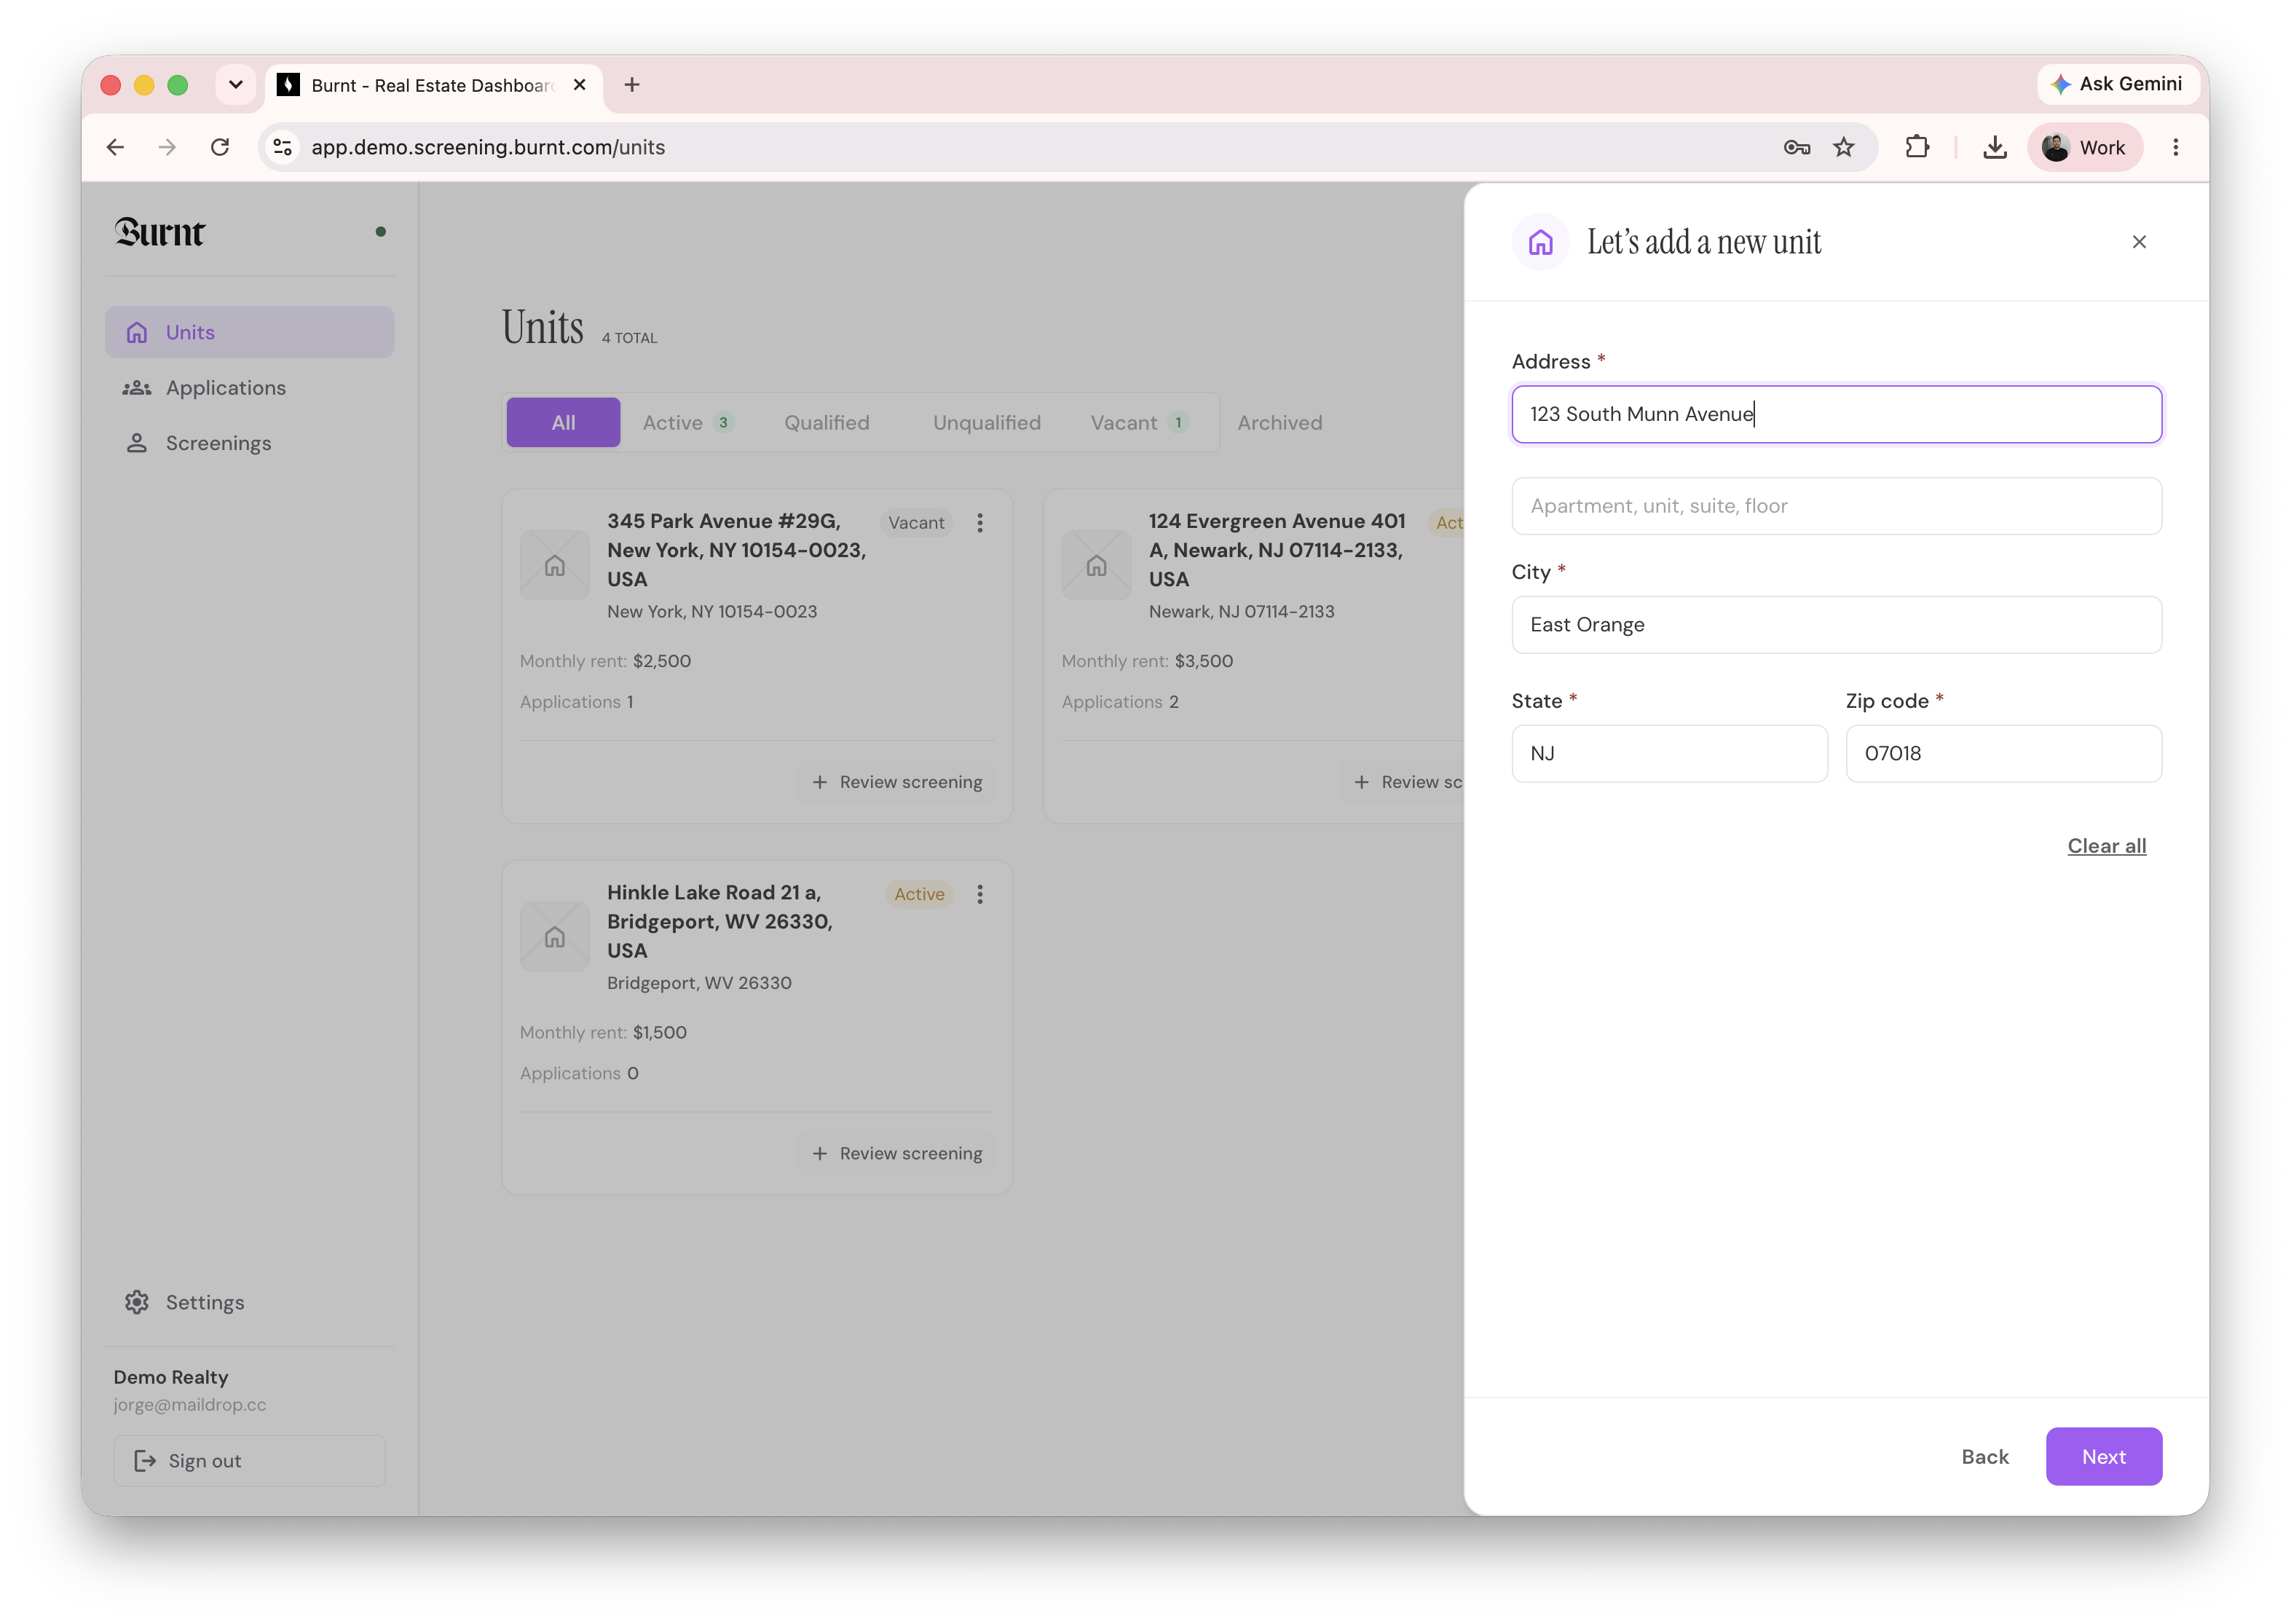Click house thumbnail on Hinkle Lake Road card
The image size is (2291, 1624).
coord(555,936)
